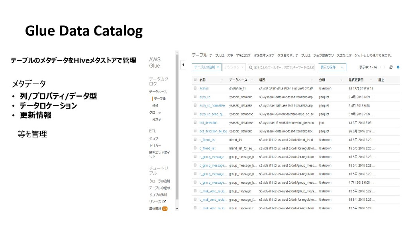Click the refresh icon above the table
Image resolution: width=408 pixels, height=229 pixels.
391,67
